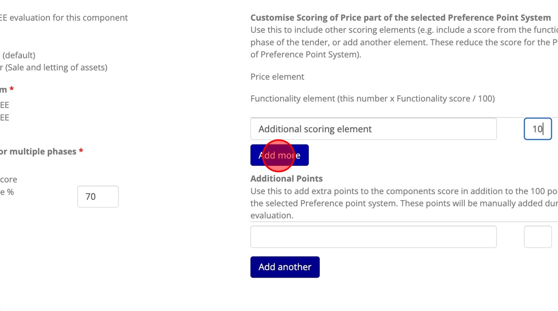Click the Additional Points description paragraph

(x=404, y=203)
